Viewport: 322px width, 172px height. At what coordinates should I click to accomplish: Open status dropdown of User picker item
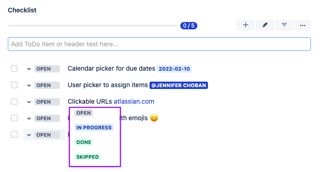(x=29, y=85)
